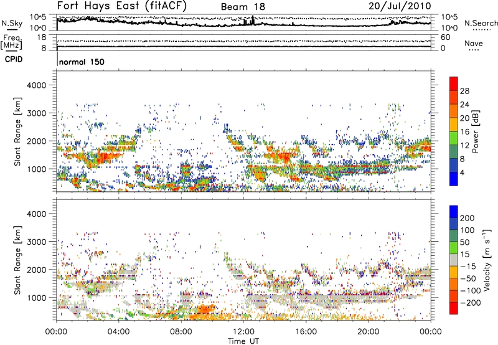Click the "20:00" time tick label
This screenshot has height=345, width=498.
click(x=368, y=331)
